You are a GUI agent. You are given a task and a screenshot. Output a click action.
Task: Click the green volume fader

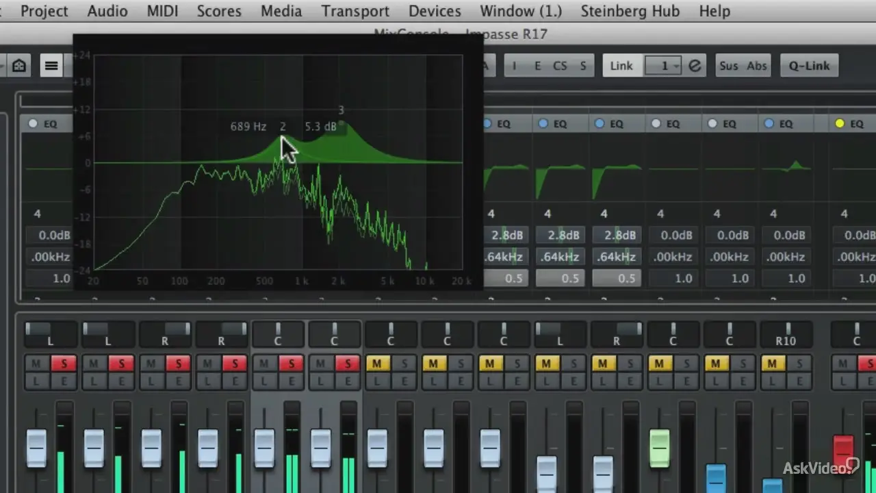point(659,448)
